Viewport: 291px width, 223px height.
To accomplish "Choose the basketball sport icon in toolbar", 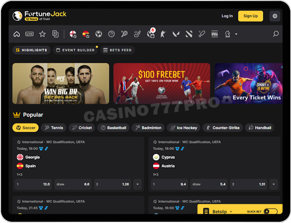I will [112, 34].
